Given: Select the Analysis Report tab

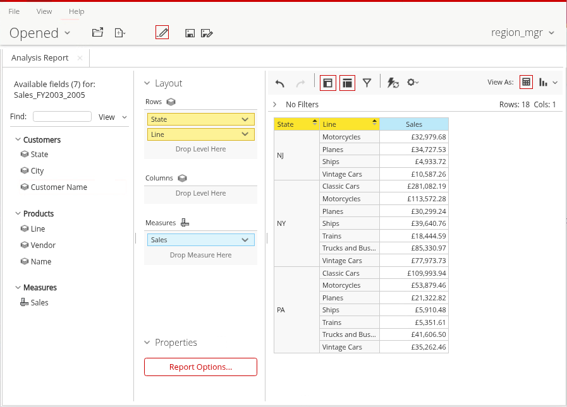Looking at the screenshot, I should click(x=40, y=58).
